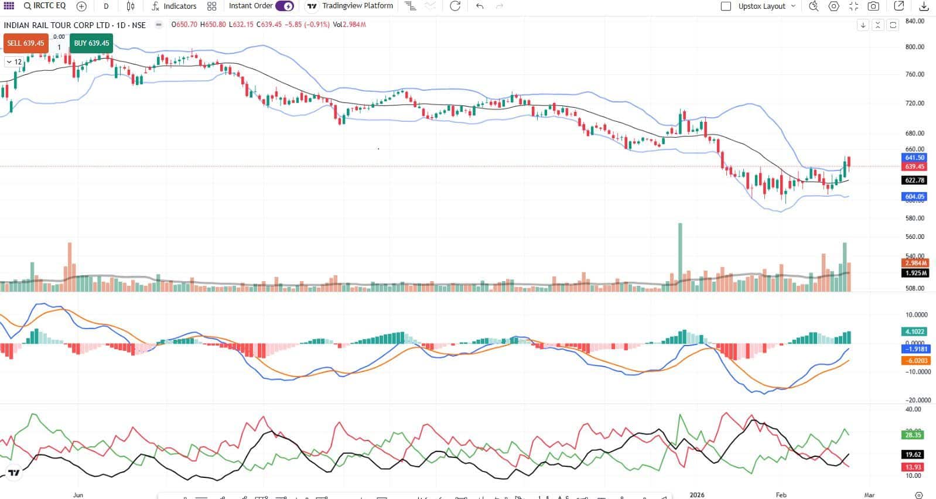Image resolution: width=936 pixels, height=499 pixels.
Task: Click the 2026 year marker on time axis
Action: [x=697, y=495]
